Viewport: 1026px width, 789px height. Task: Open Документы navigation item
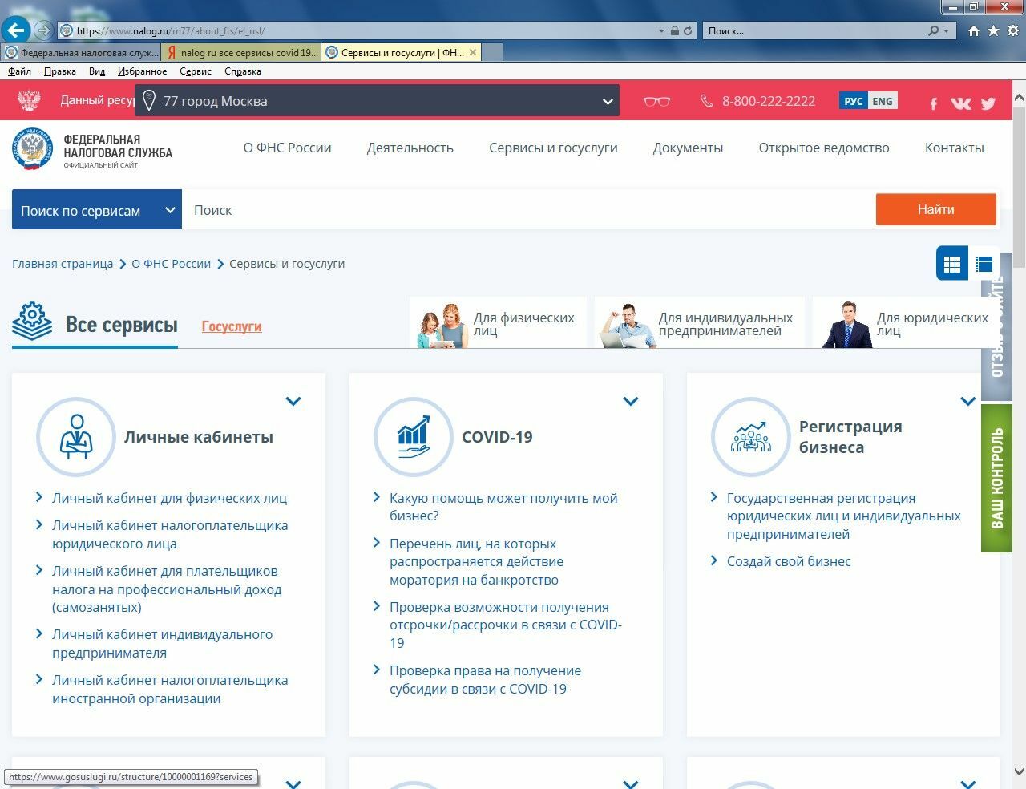(x=688, y=148)
